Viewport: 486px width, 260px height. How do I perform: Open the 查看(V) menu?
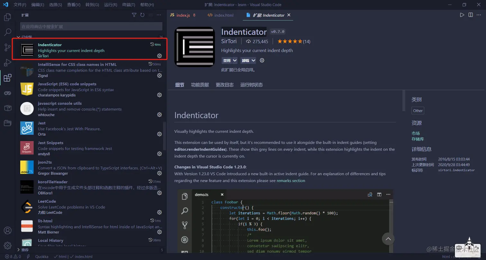(x=74, y=5)
